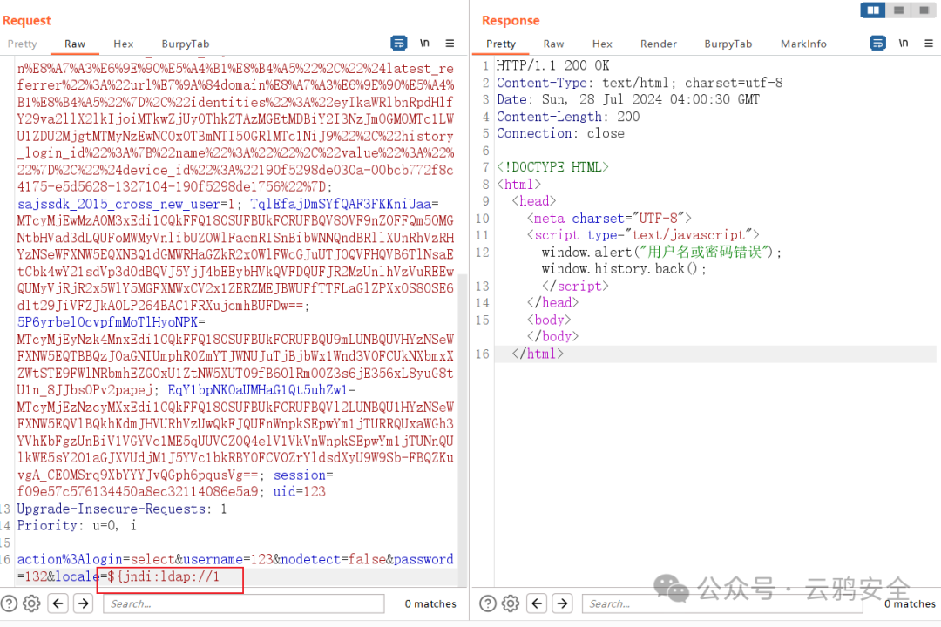Click the Request panel title
Viewport: 941px width, 627px height.
tap(27, 20)
